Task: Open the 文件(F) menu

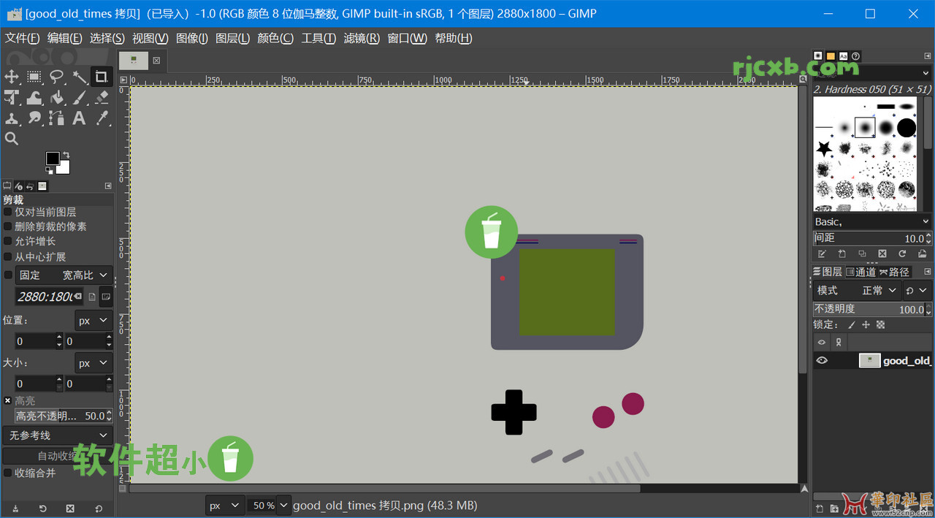Action: click(x=22, y=38)
